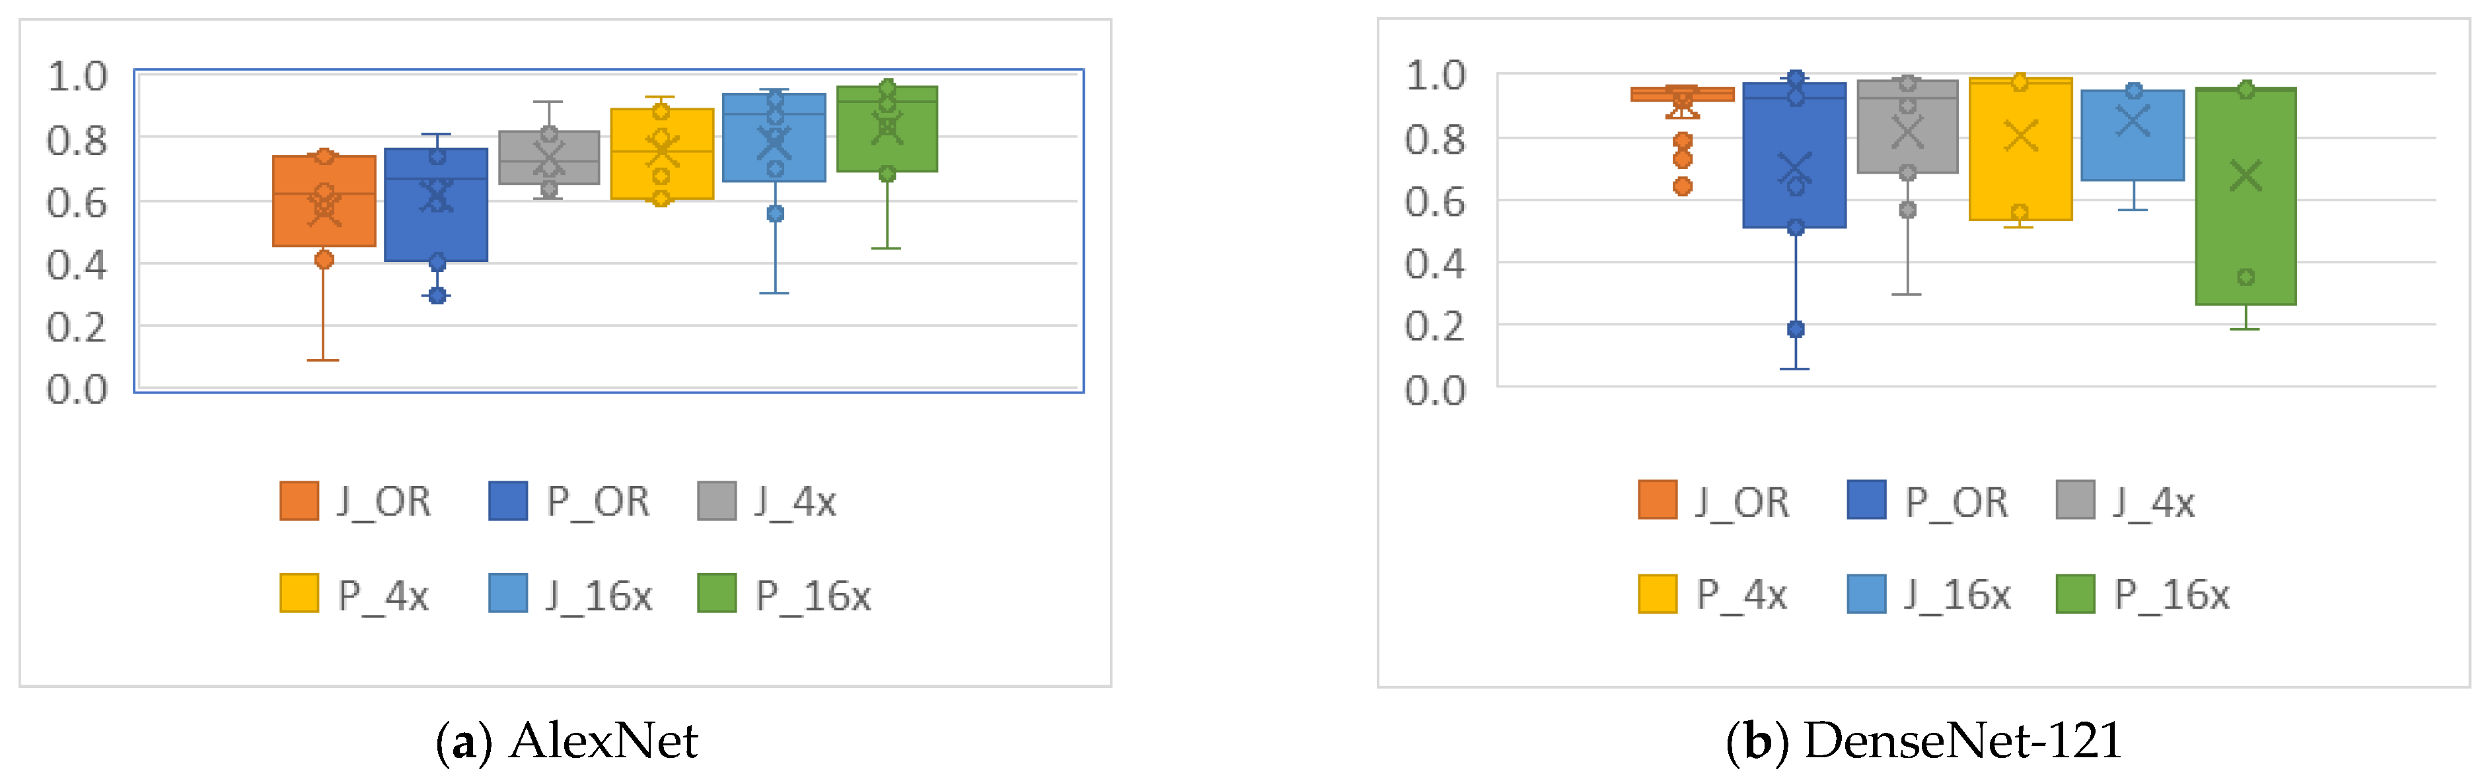Click the dark blue P_OR legend swatch in AlexNet chart
Image resolution: width=2488 pixels, height=783 pixels.
point(508,501)
